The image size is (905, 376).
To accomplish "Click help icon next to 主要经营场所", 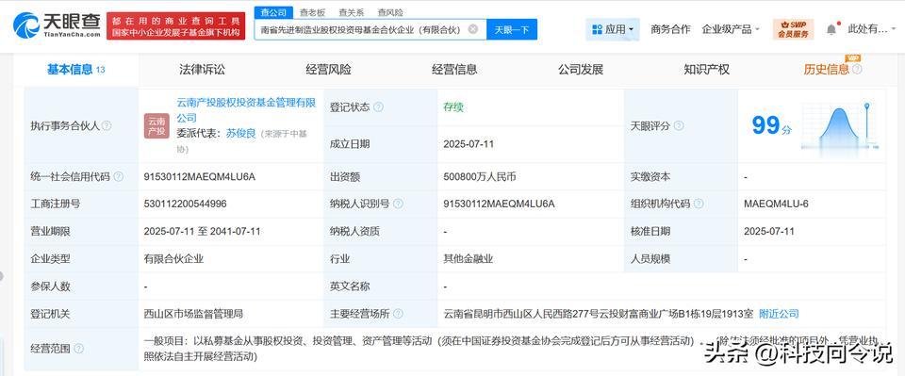I will [x=398, y=314].
